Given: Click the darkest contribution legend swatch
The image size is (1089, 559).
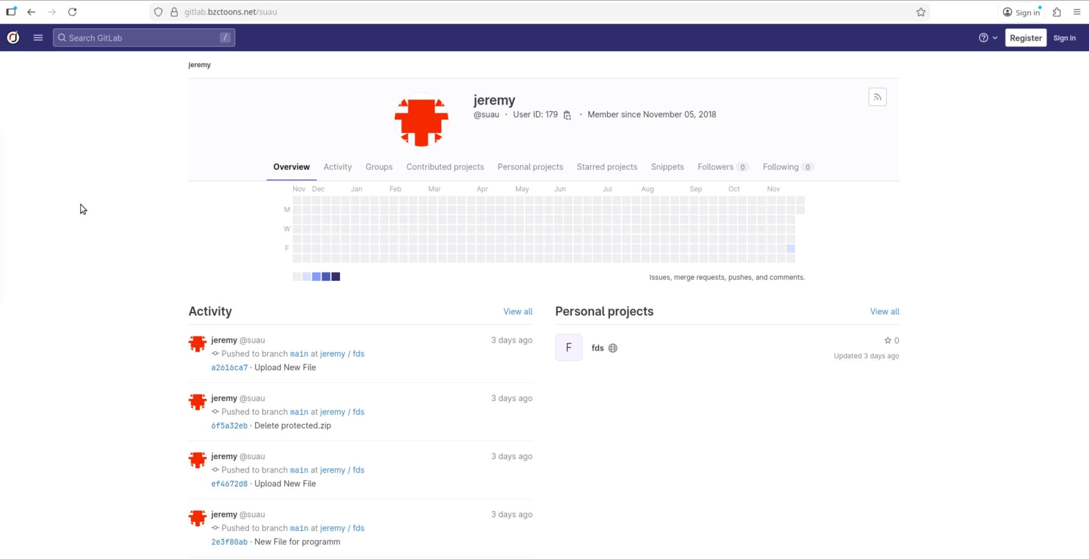Looking at the screenshot, I should (x=336, y=277).
